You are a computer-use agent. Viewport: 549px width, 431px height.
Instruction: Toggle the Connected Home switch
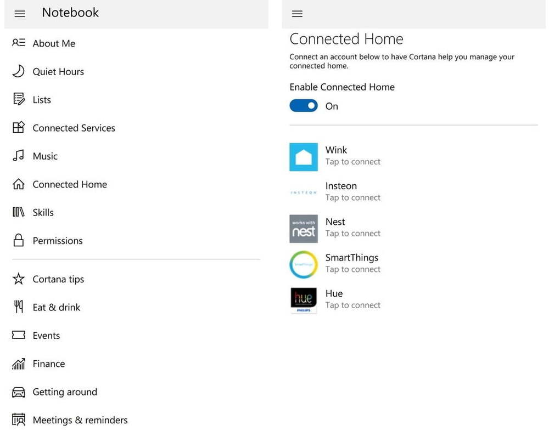pos(304,105)
